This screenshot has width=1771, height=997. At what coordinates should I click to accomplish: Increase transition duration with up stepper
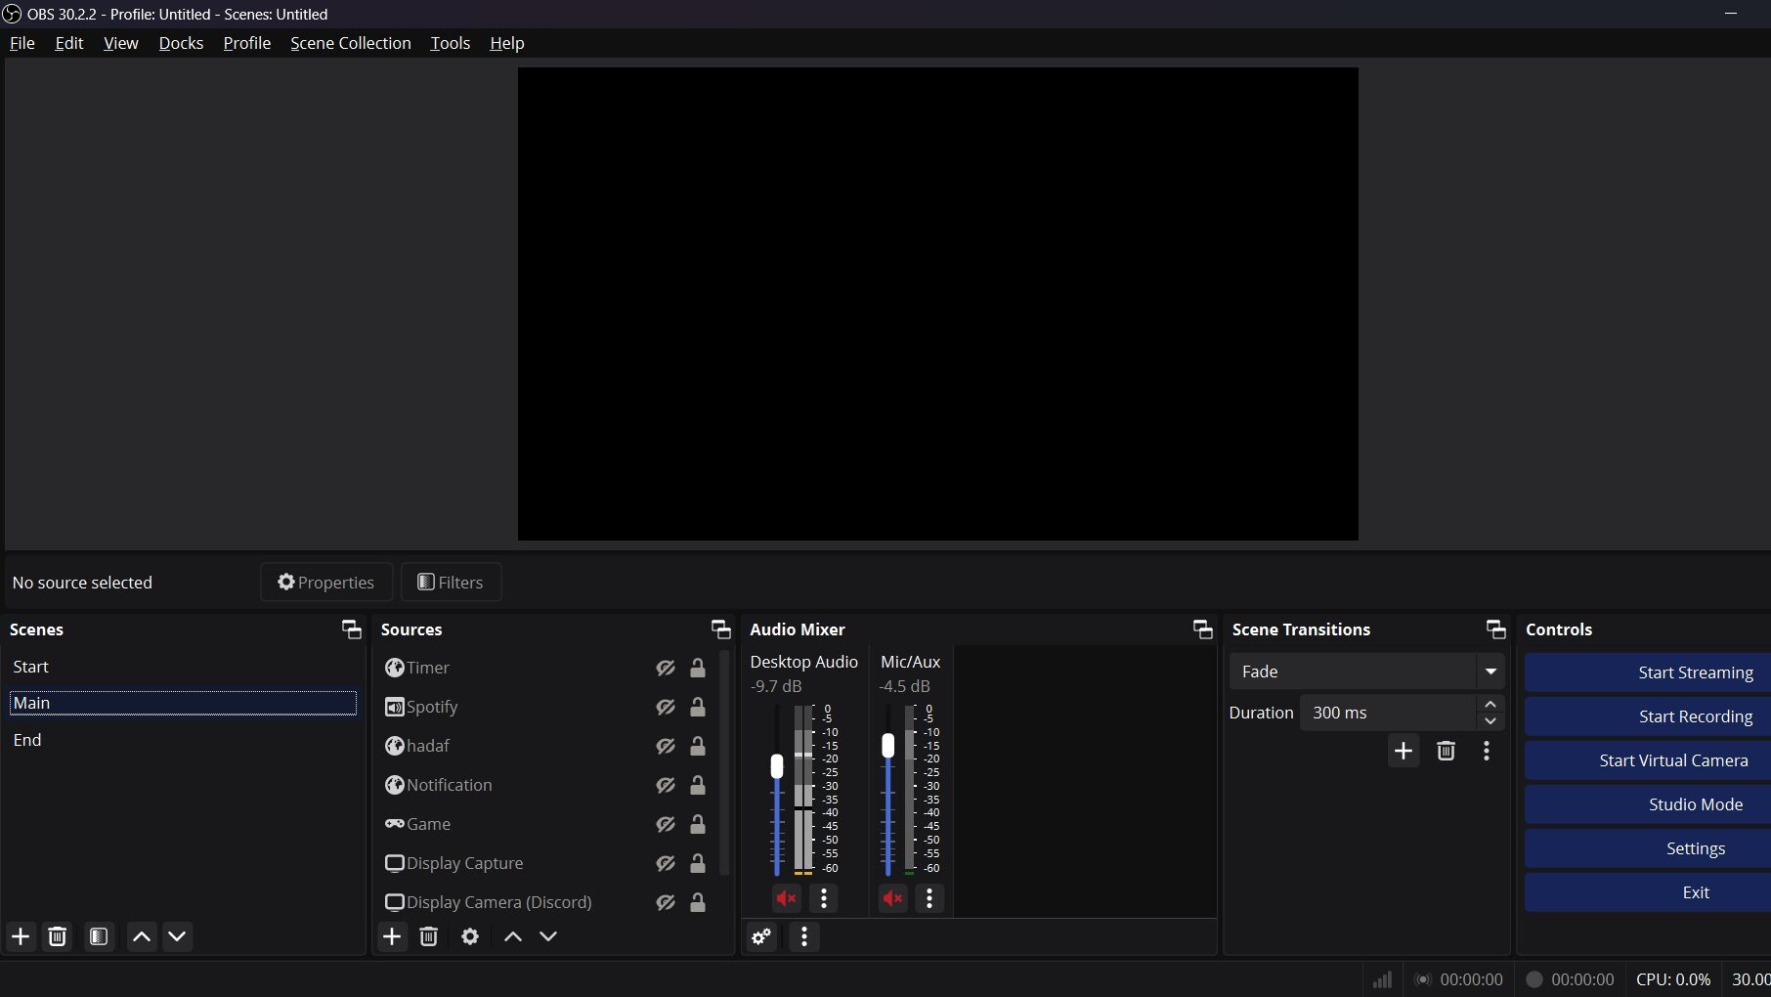click(x=1490, y=704)
